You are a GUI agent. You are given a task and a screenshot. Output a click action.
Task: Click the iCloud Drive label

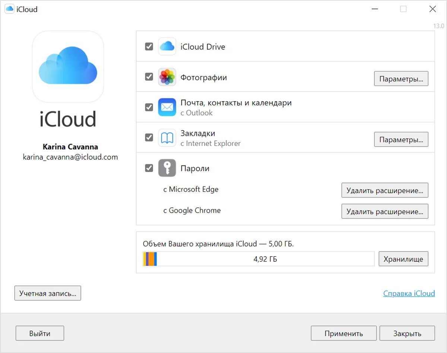[203, 47]
